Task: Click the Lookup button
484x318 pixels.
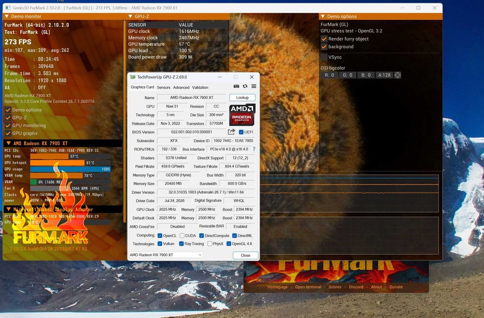Action: (x=242, y=98)
